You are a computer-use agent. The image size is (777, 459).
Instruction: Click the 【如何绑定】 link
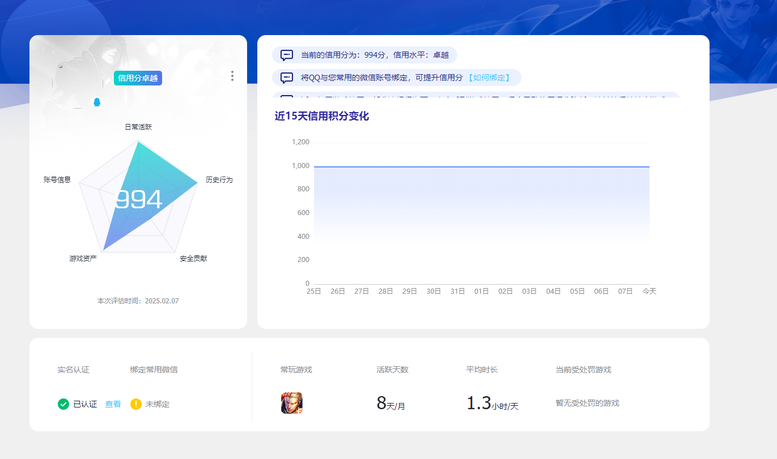(489, 78)
